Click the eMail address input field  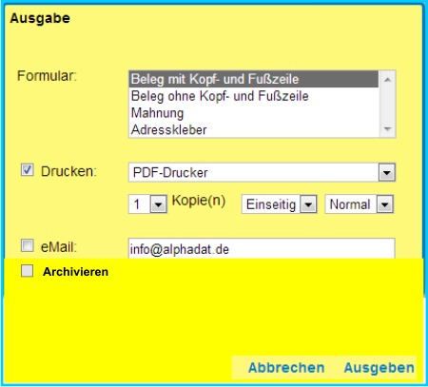(262, 249)
